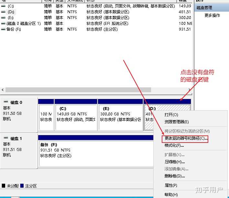Click 打开(O) in the context menu
Viewport: 229px width, 198px height.
171,115
